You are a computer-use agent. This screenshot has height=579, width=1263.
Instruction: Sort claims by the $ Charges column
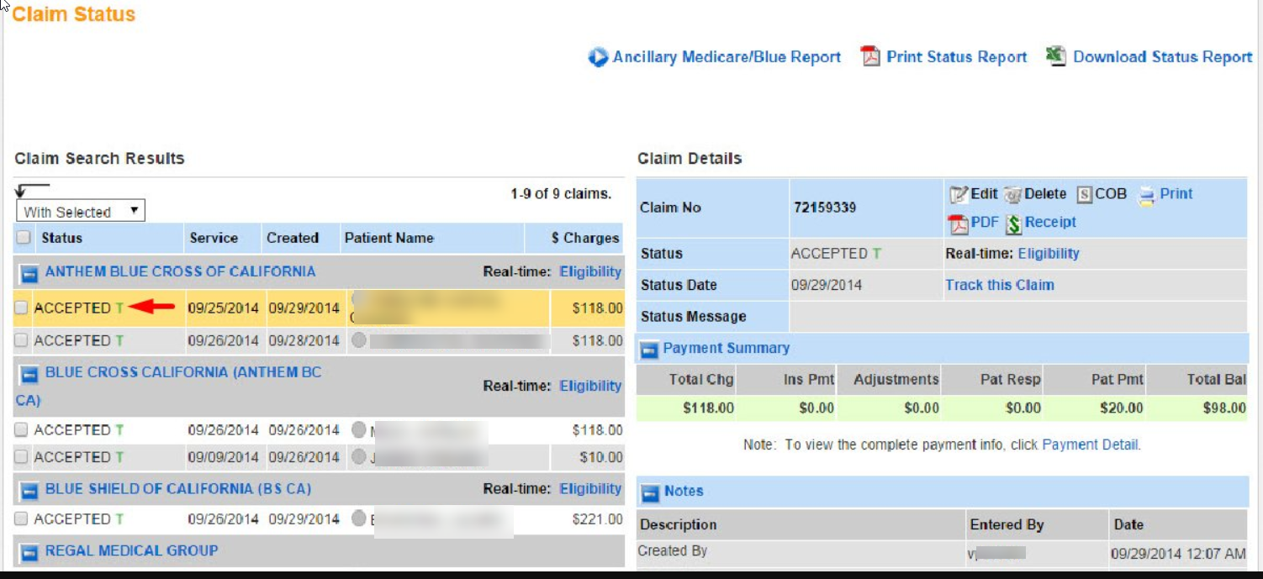(x=585, y=238)
